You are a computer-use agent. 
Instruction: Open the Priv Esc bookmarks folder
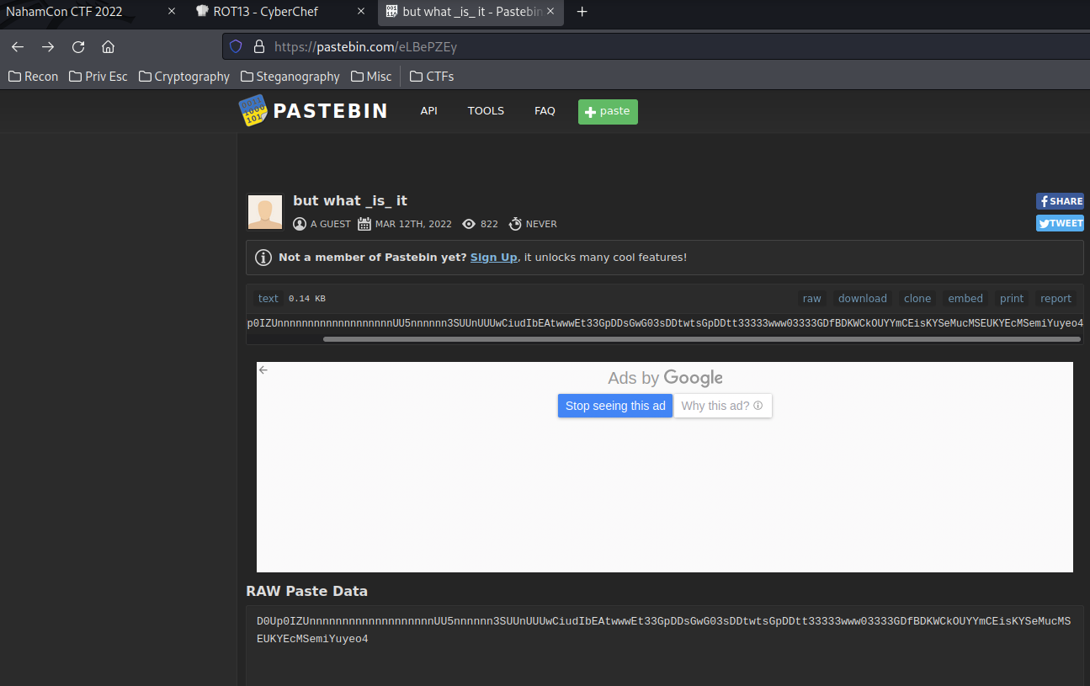(98, 77)
